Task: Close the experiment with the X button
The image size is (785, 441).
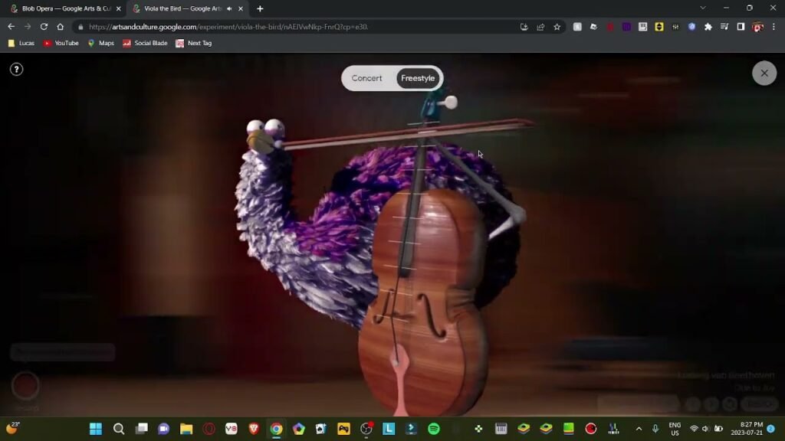Action: (x=764, y=73)
